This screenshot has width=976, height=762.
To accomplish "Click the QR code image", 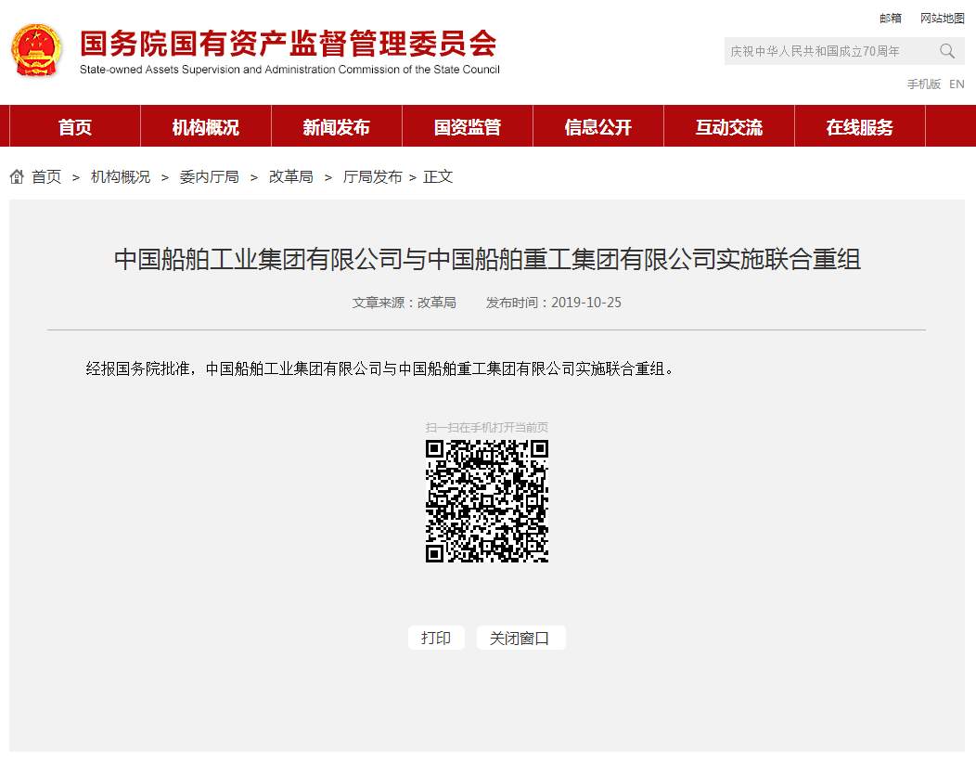I will 487,501.
